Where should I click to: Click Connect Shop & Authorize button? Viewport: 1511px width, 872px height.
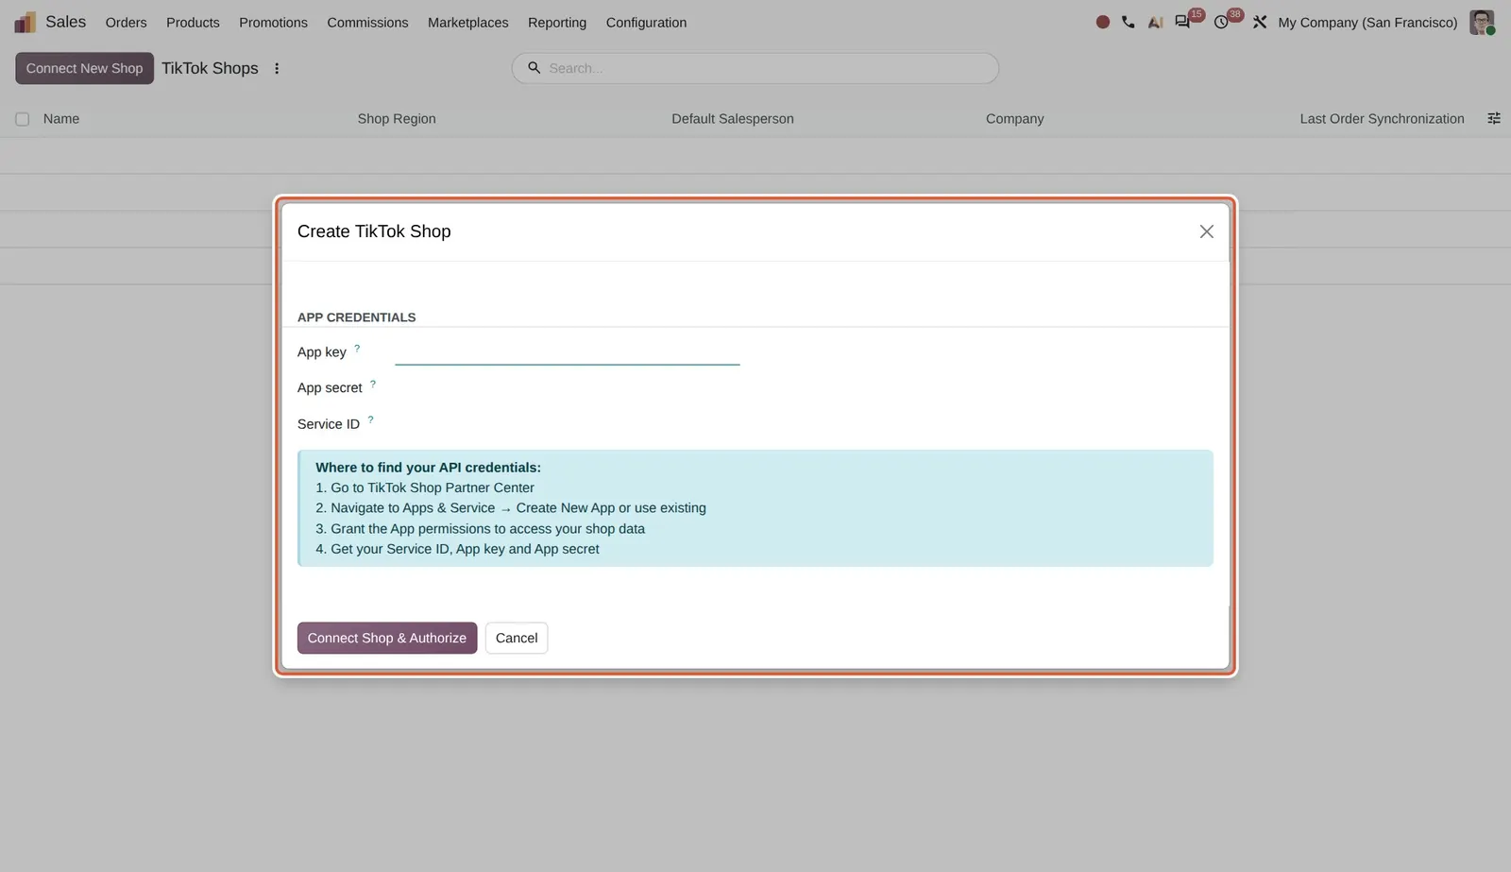(387, 638)
